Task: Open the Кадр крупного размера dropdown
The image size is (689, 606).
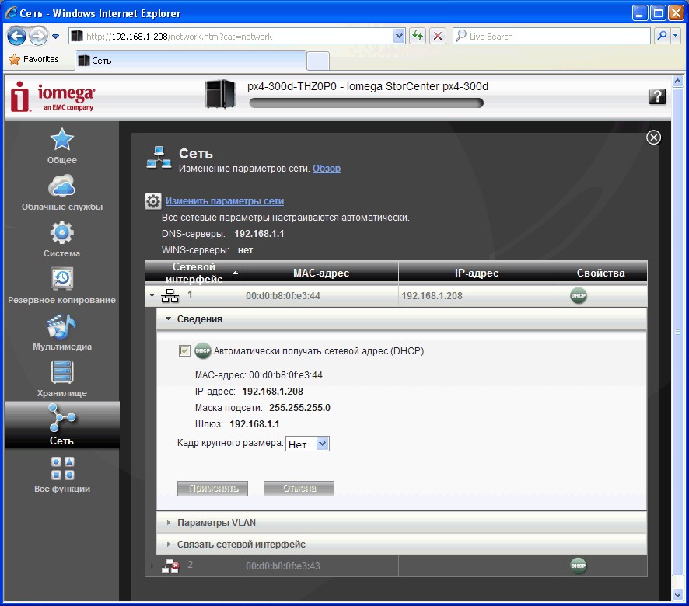Action: click(308, 444)
